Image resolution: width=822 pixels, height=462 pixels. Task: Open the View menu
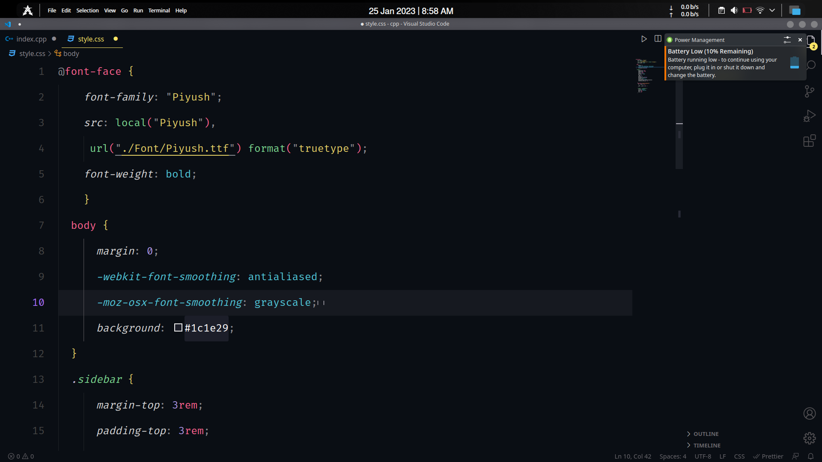(110, 10)
